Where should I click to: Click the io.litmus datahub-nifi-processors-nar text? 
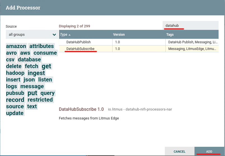[140, 109]
